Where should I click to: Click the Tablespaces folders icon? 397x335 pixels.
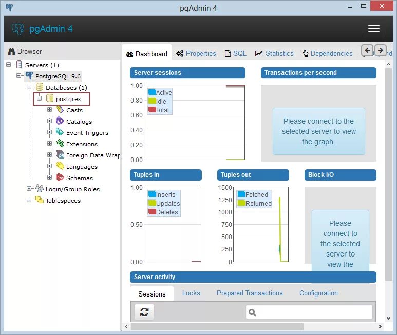pos(39,200)
